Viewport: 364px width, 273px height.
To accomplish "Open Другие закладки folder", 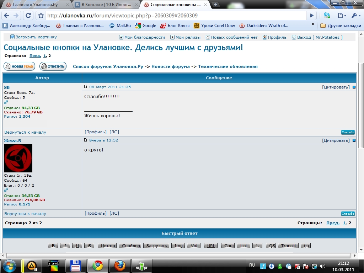I will click(x=341, y=26).
